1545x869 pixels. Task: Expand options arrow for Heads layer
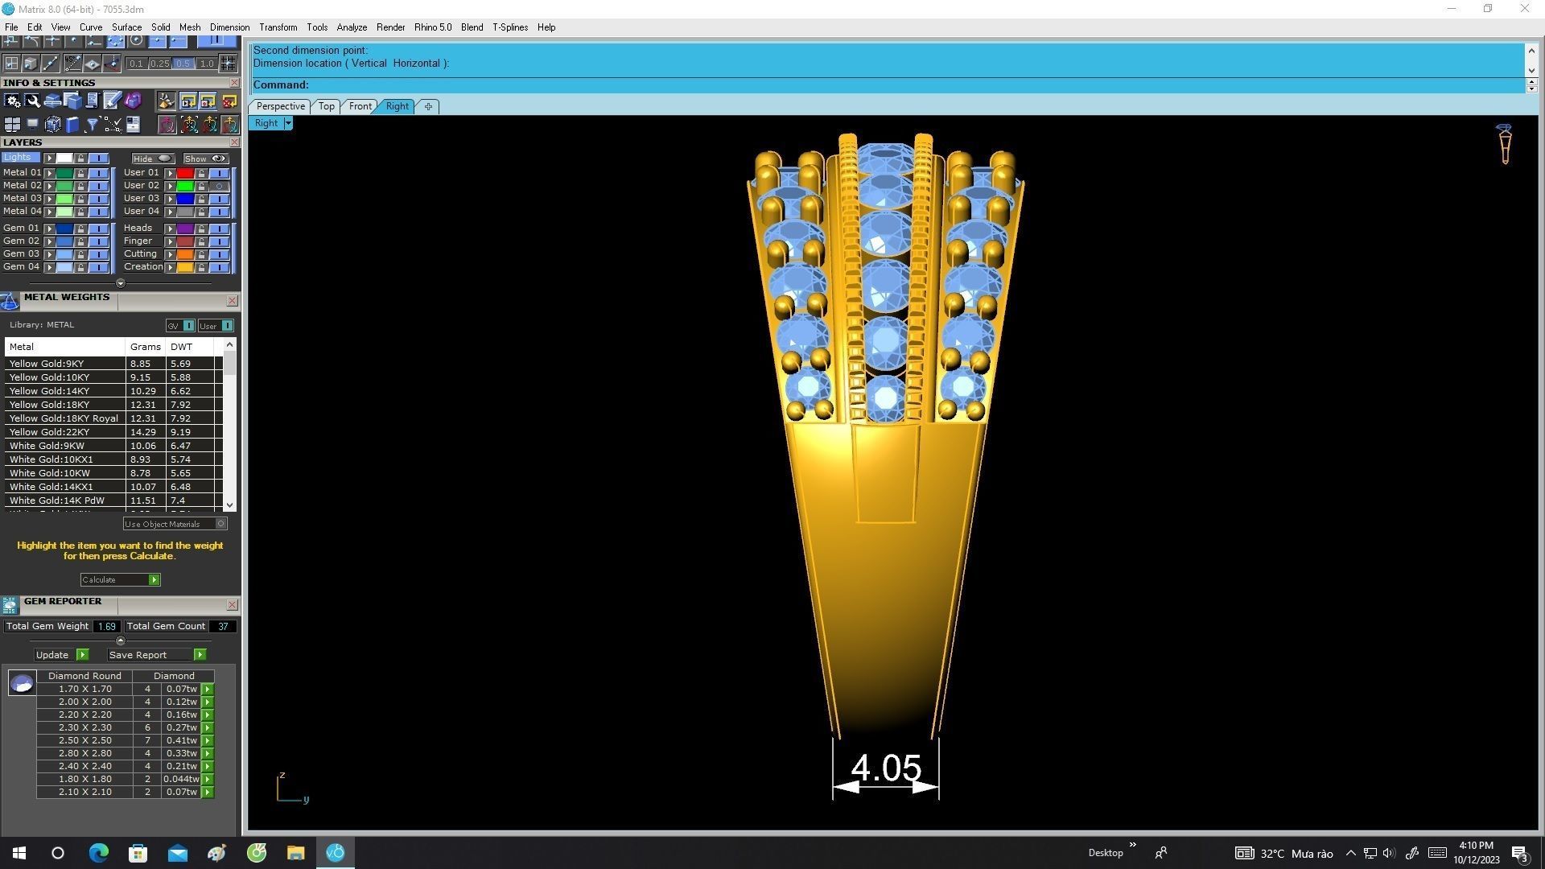(x=170, y=229)
